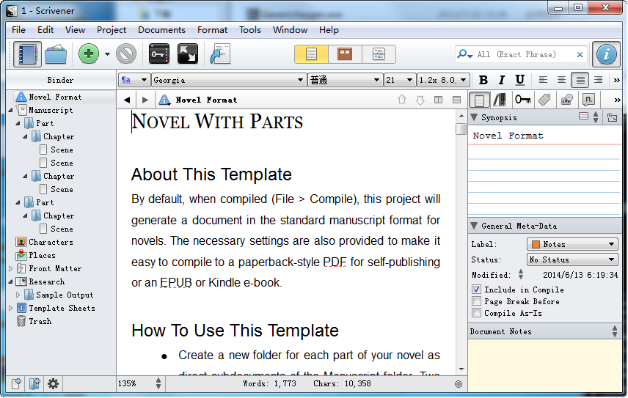Screen dimensions: 628x398
Task: Click the target icon in editor footer
Action: click(x=459, y=384)
